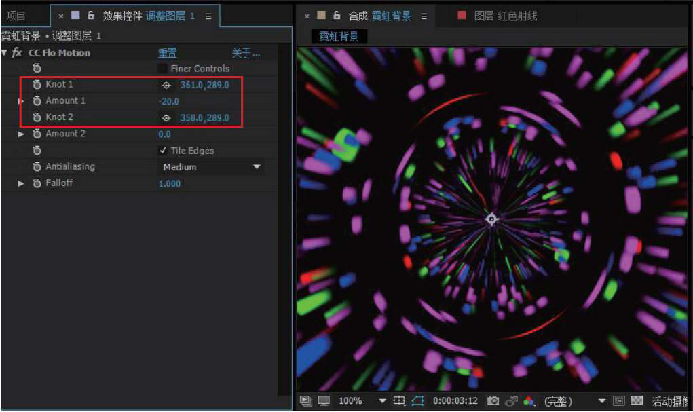Click the region of interest icon
This screenshot has width=693, height=412.
pyautogui.click(x=399, y=401)
